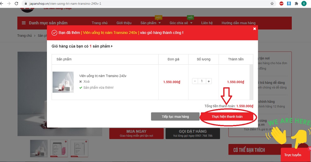Click the cart table scrollbar

click(x=251, y=82)
